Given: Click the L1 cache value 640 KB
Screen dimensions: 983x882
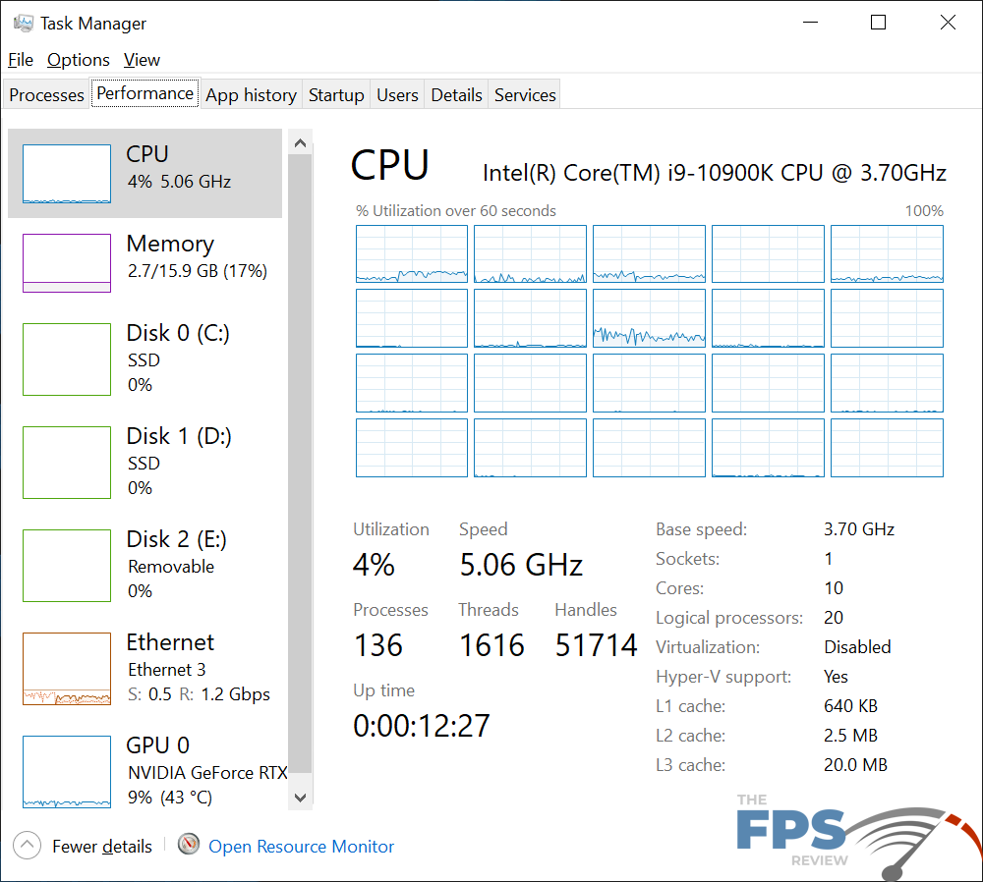Looking at the screenshot, I should coord(850,706).
